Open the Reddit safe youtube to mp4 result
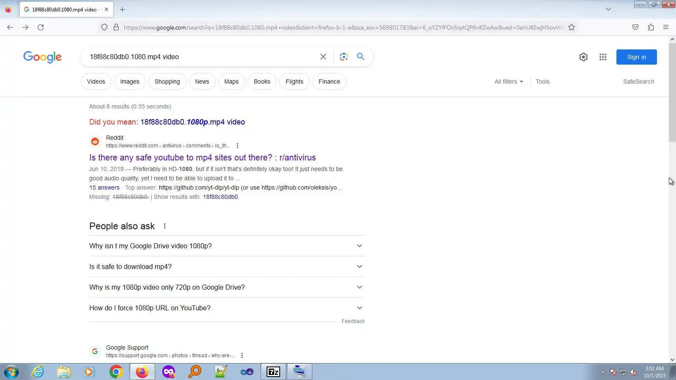Image resolution: width=676 pixels, height=380 pixels. pos(202,157)
